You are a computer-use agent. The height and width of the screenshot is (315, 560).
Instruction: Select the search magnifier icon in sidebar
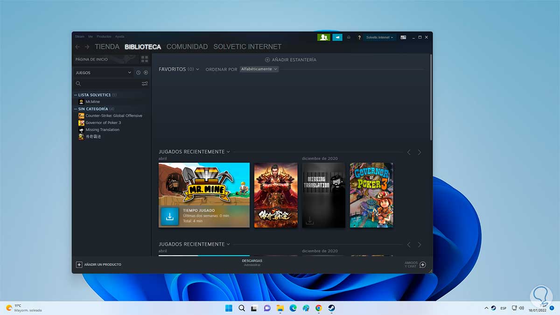(x=78, y=84)
